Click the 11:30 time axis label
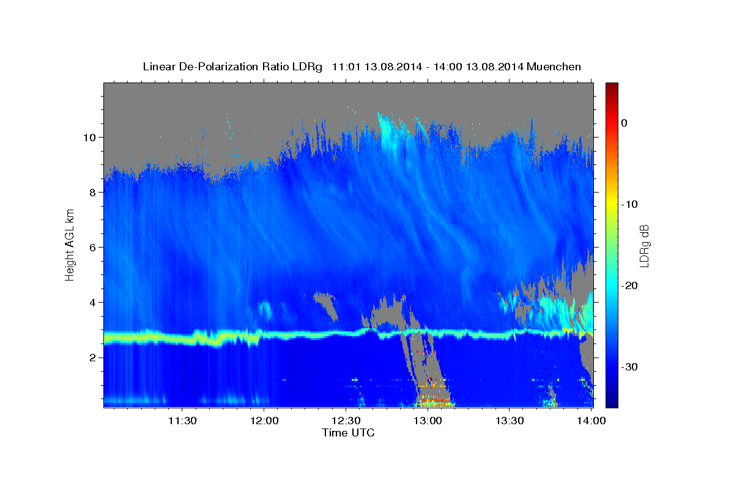734x489 pixels. click(x=182, y=421)
